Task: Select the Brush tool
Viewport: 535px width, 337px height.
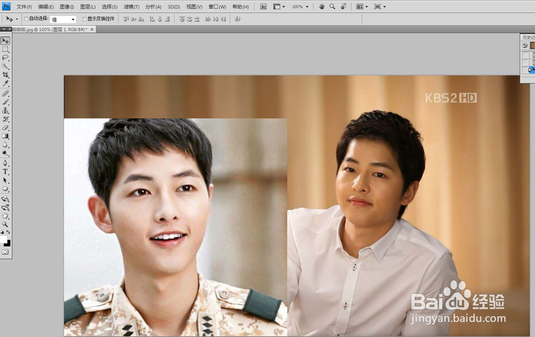Action: [x=5, y=102]
